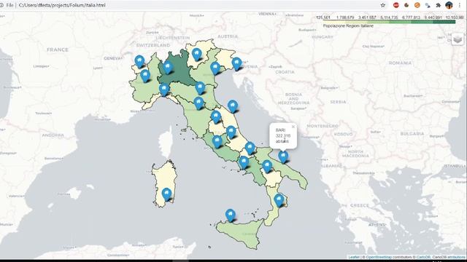The image size is (467, 262).
Task: Click the "322.316" value in Bari popup
Action: (283, 136)
